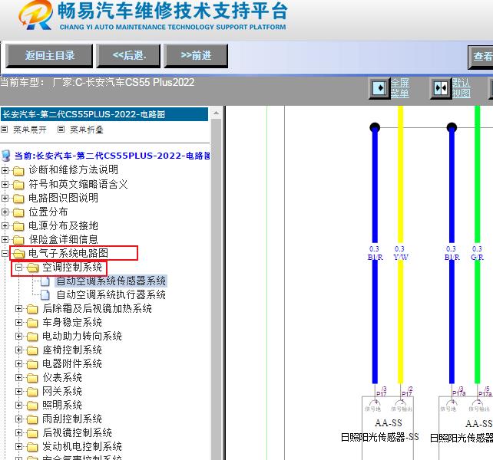
Task: Open 自动空调系统执行器系统 diagram
Action: click(111, 295)
